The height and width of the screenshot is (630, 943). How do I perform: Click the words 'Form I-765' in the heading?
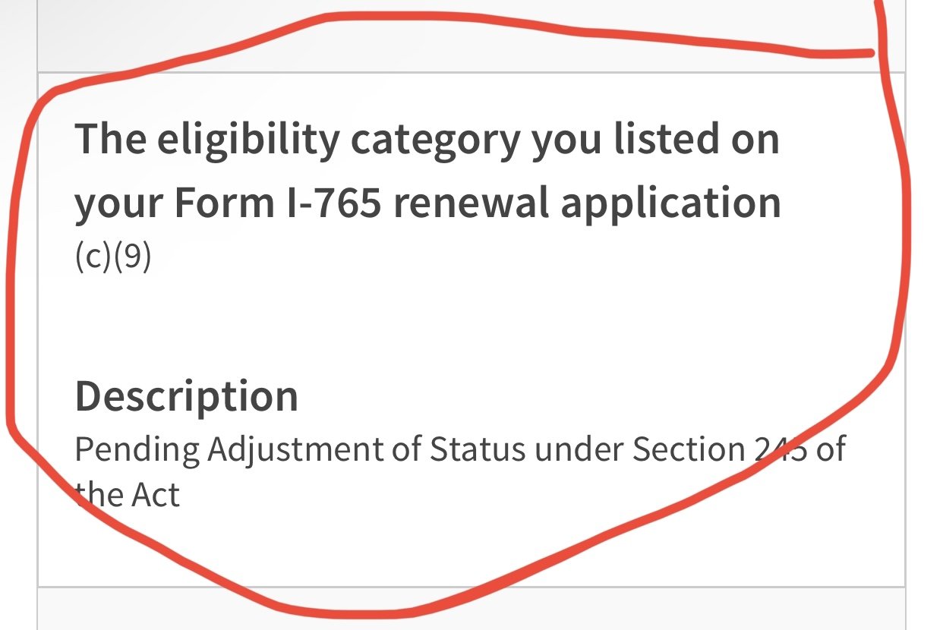click(277, 203)
